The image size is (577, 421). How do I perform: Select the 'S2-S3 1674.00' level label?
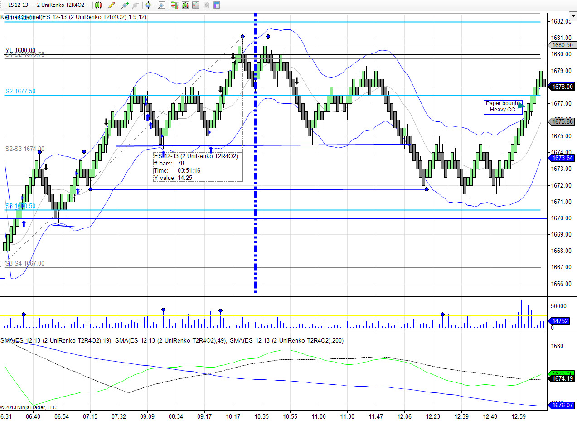click(25, 149)
